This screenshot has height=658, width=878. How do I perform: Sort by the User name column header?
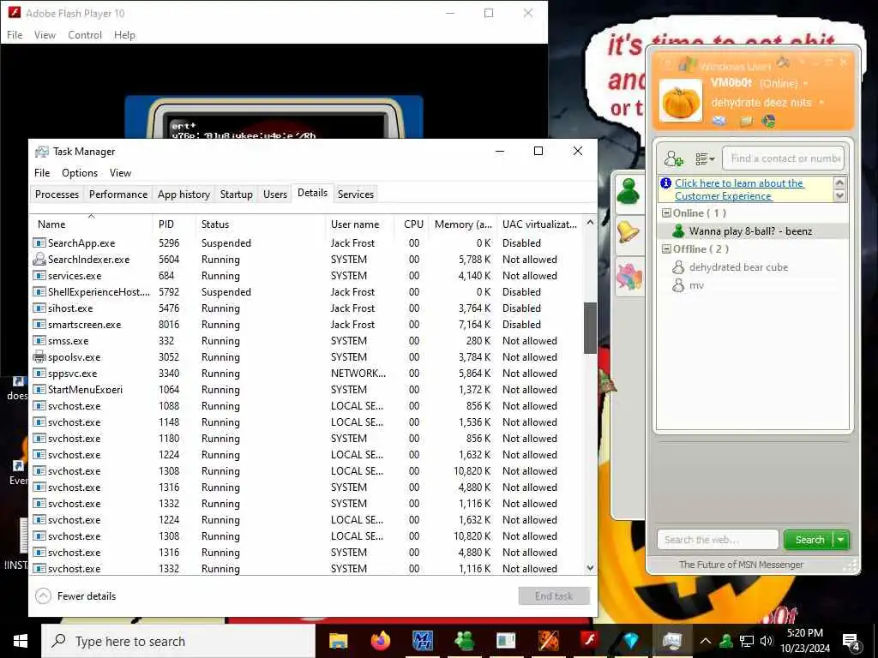click(x=359, y=224)
